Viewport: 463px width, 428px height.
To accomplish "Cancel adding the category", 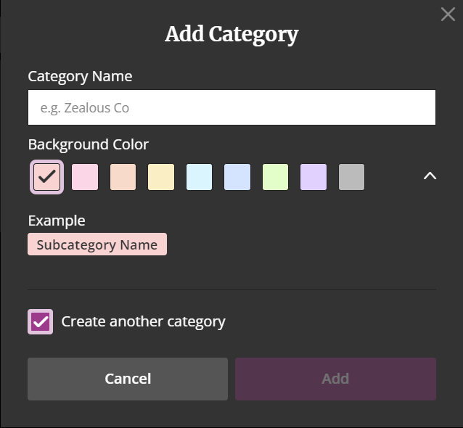I will 128,379.
